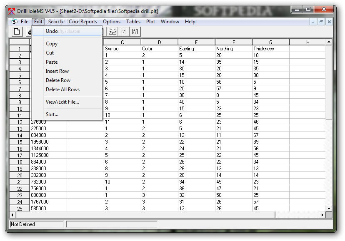
Task: Select row 1 header
Action: (20, 49)
